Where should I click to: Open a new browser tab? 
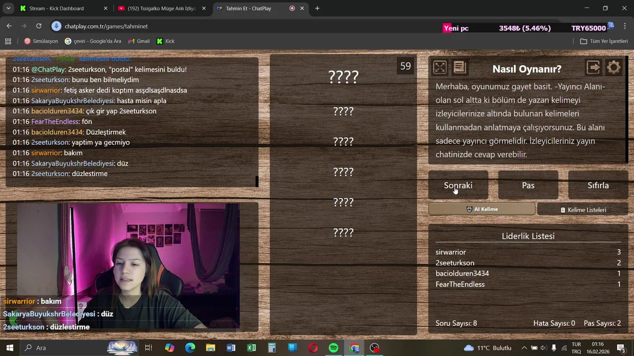click(x=317, y=8)
